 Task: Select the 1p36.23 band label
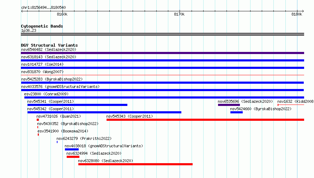pyautogui.click(x=29, y=30)
